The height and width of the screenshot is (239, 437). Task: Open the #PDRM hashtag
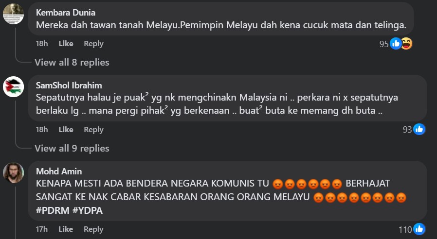pos(53,210)
